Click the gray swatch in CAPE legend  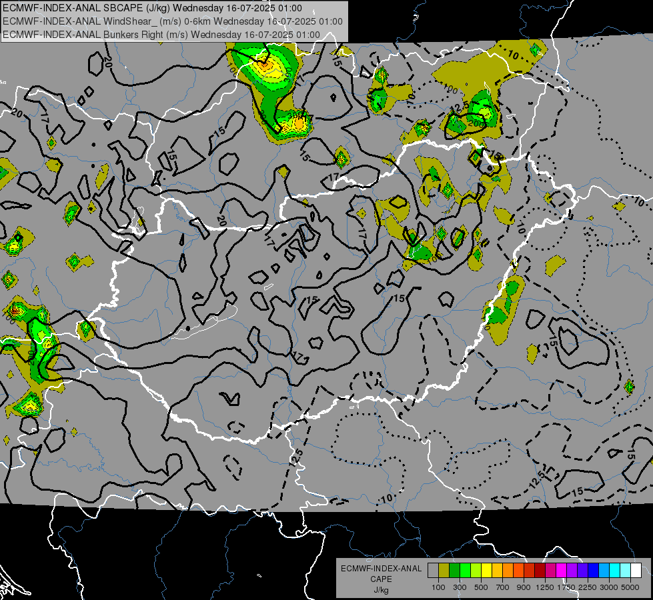(x=433, y=570)
